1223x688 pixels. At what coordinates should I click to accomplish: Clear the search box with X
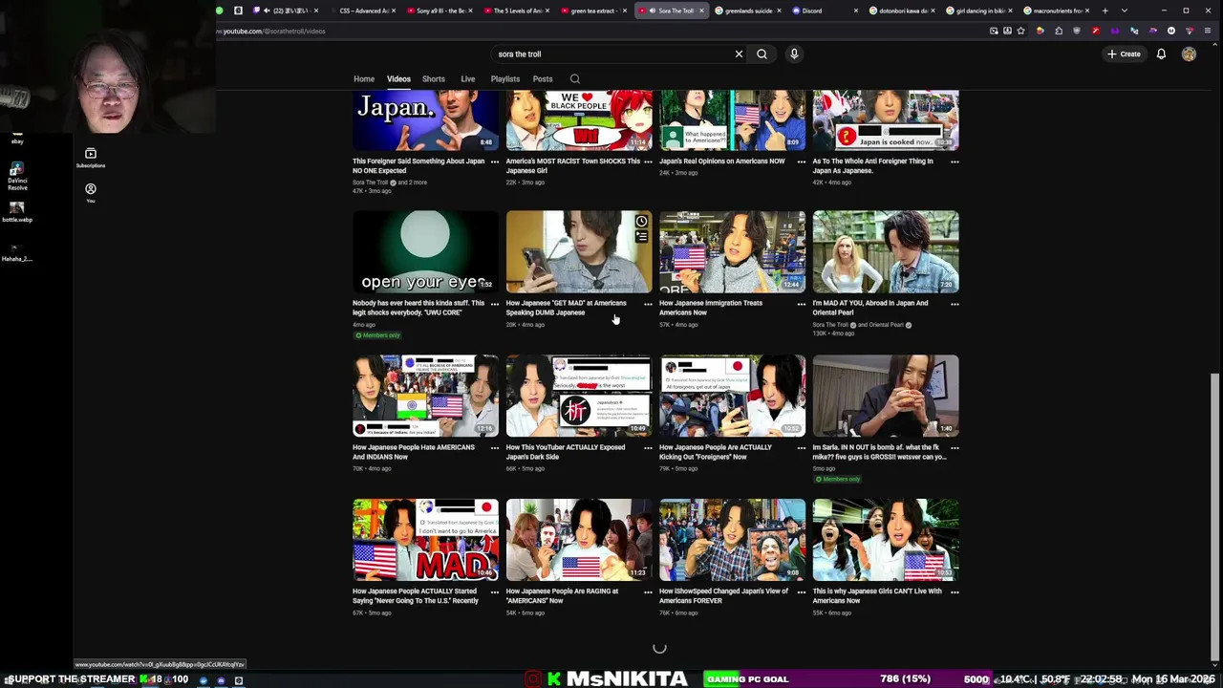(x=739, y=54)
